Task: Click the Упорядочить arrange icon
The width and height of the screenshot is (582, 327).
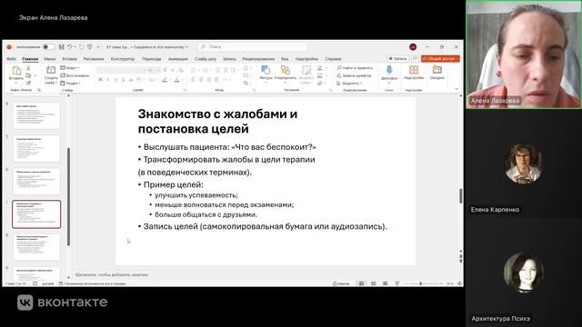Action: (x=286, y=70)
